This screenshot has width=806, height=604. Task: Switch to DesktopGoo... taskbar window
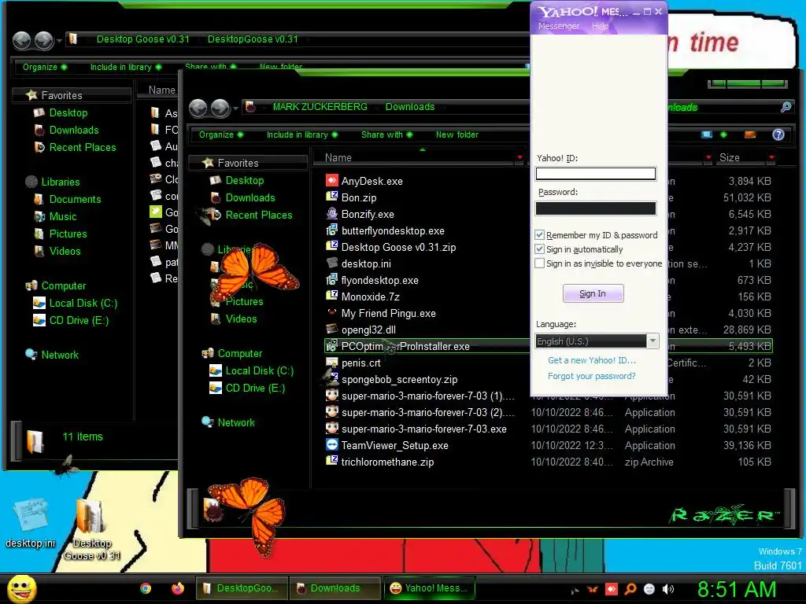(x=242, y=588)
